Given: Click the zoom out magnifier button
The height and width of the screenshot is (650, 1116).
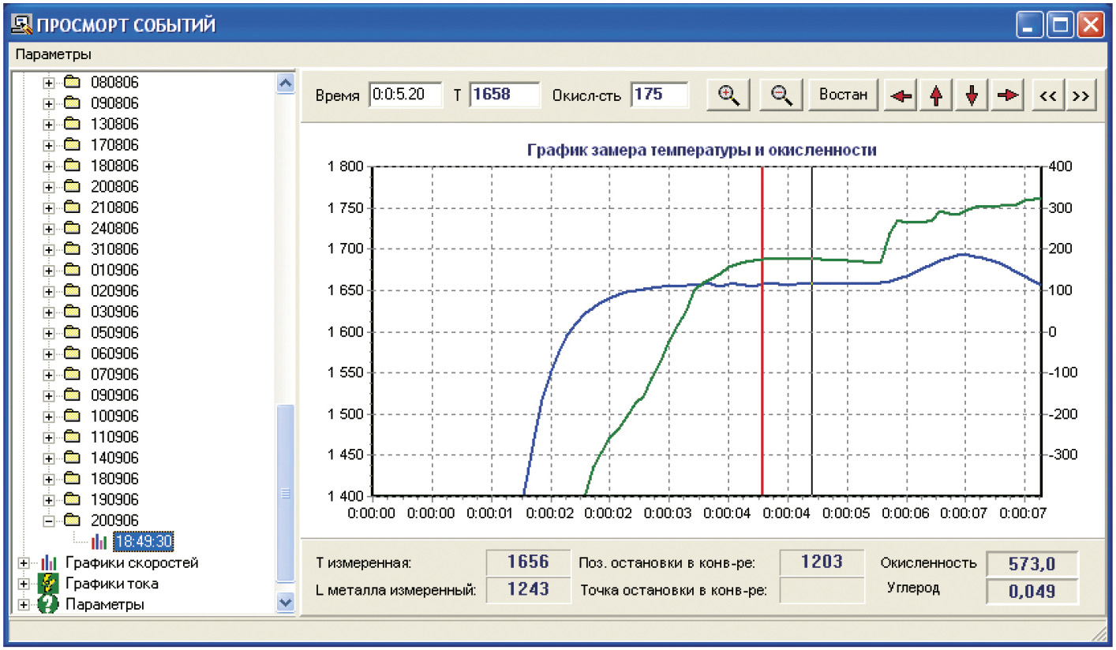Looking at the screenshot, I should 781,95.
